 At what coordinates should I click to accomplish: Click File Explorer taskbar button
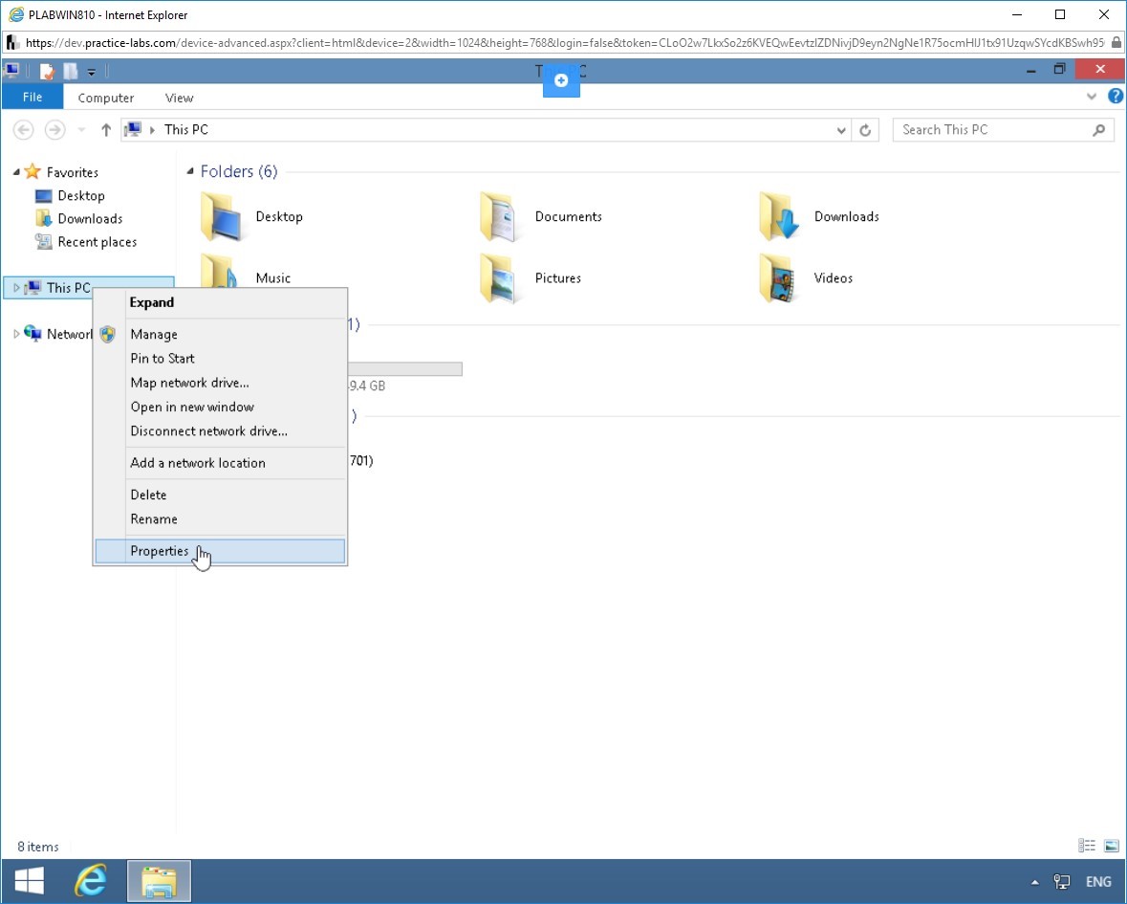click(x=159, y=881)
